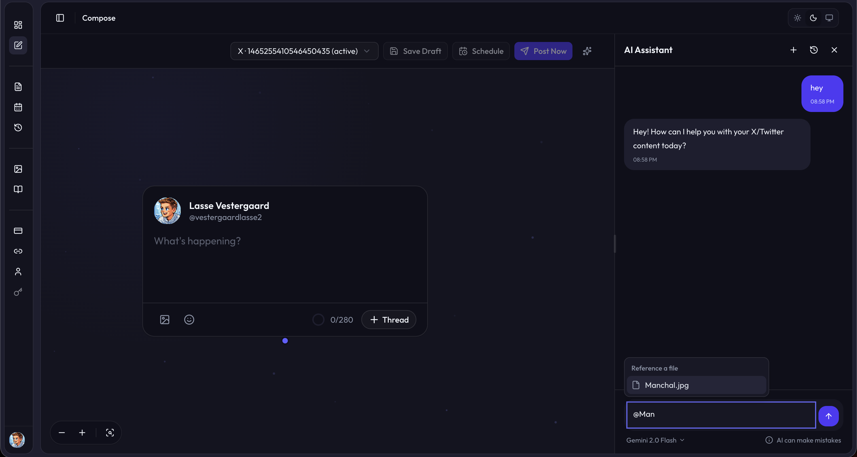Add image to the post composer

(x=165, y=320)
